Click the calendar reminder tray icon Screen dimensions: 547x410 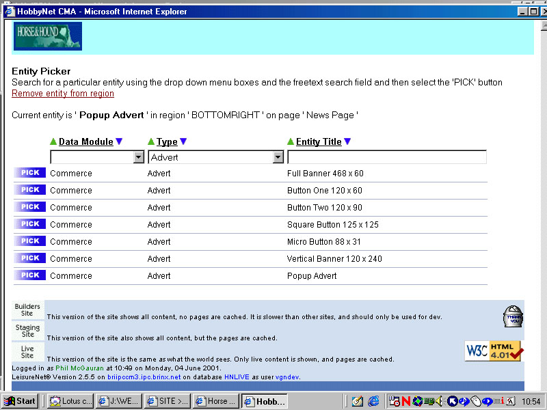395,401
